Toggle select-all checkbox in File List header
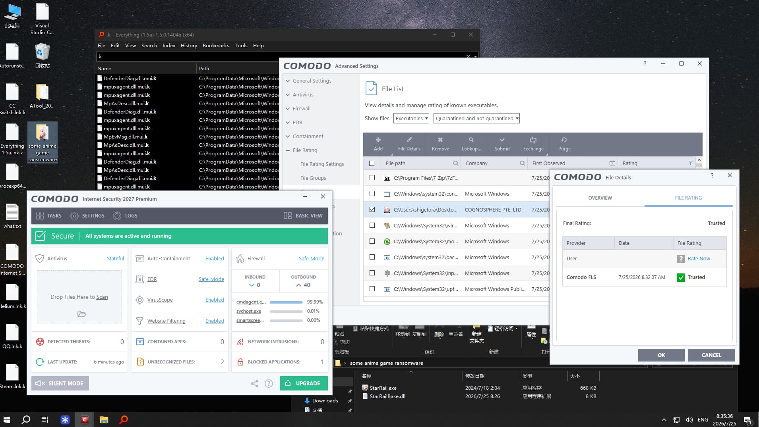This screenshot has width=759, height=427. [x=372, y=163]
